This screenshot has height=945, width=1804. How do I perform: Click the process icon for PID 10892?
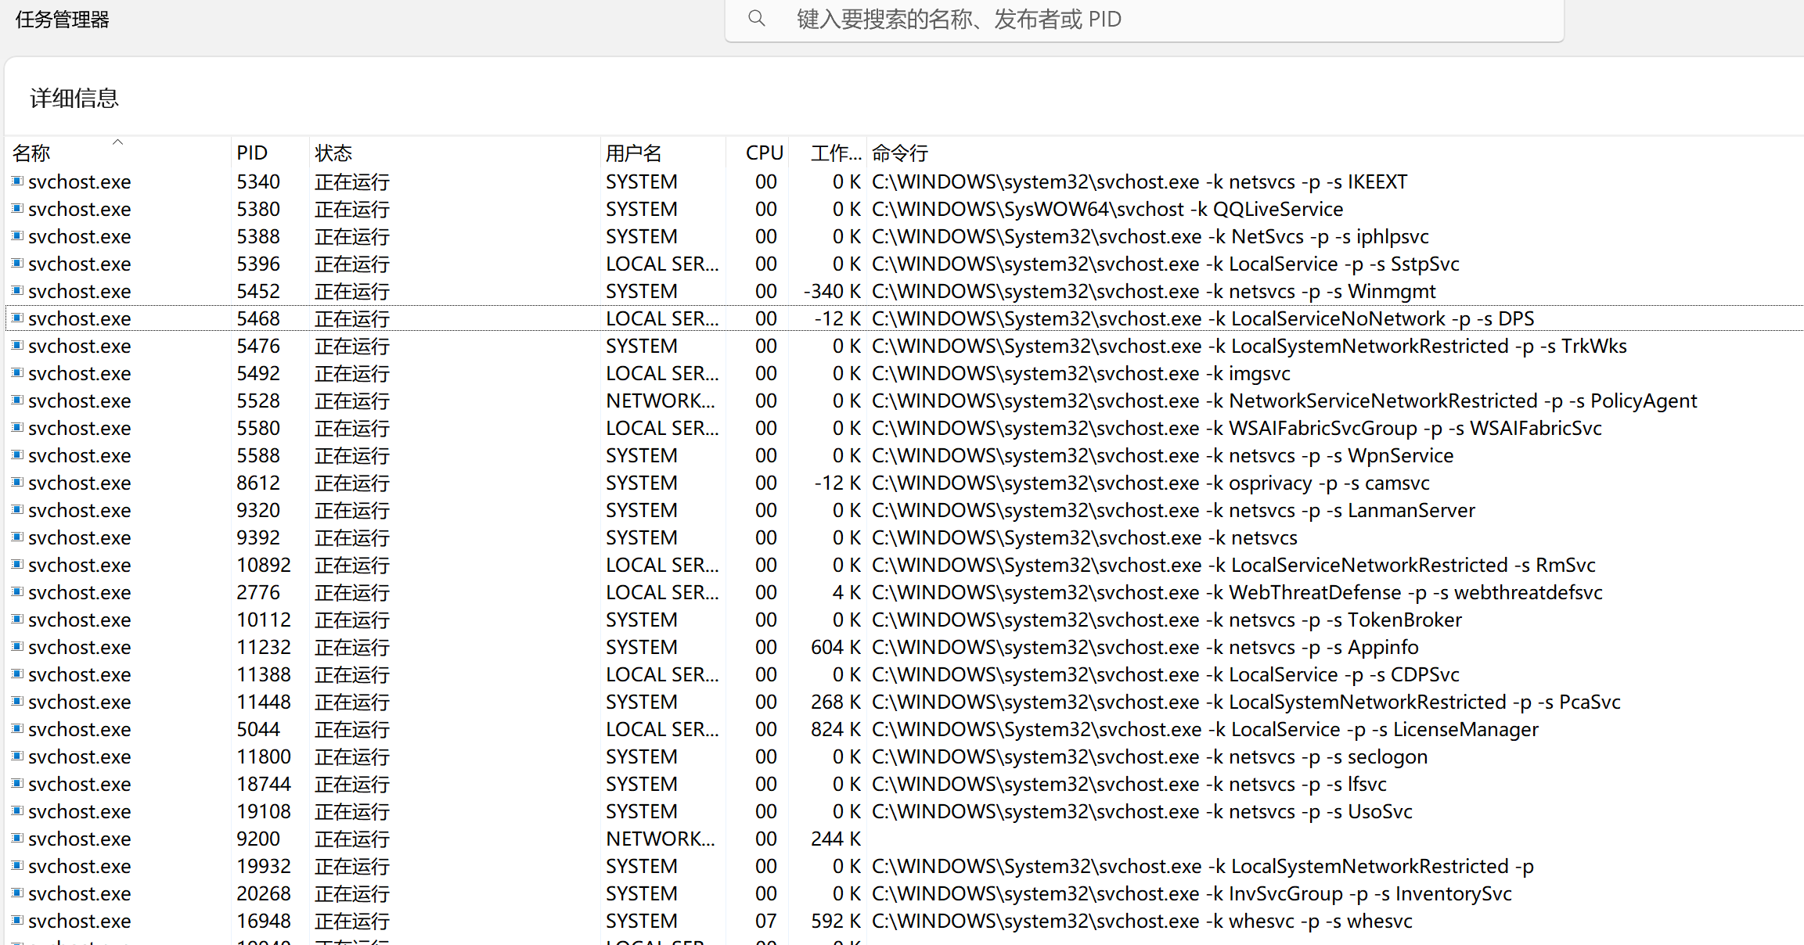click(17, 565)
